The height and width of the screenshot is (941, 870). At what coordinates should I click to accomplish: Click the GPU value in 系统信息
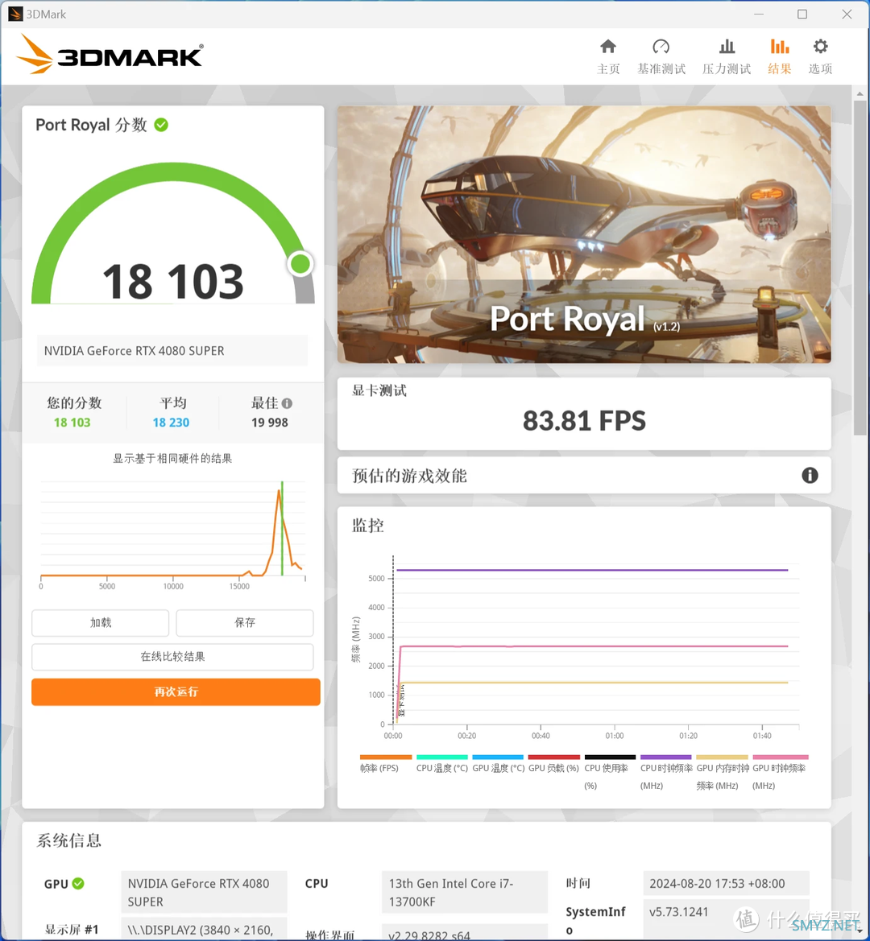(204, 892)
